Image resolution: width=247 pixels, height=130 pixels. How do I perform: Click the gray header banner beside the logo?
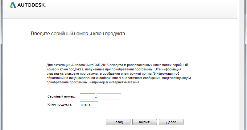pos(142,9)
